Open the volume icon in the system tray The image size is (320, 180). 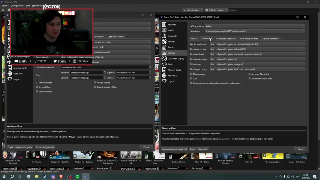[x=292, y=177]
